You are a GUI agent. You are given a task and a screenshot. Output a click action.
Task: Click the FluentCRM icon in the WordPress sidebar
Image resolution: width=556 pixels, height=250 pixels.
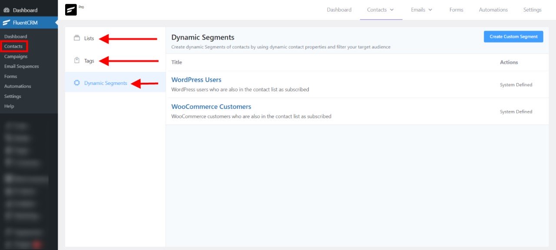click(6, 22)
